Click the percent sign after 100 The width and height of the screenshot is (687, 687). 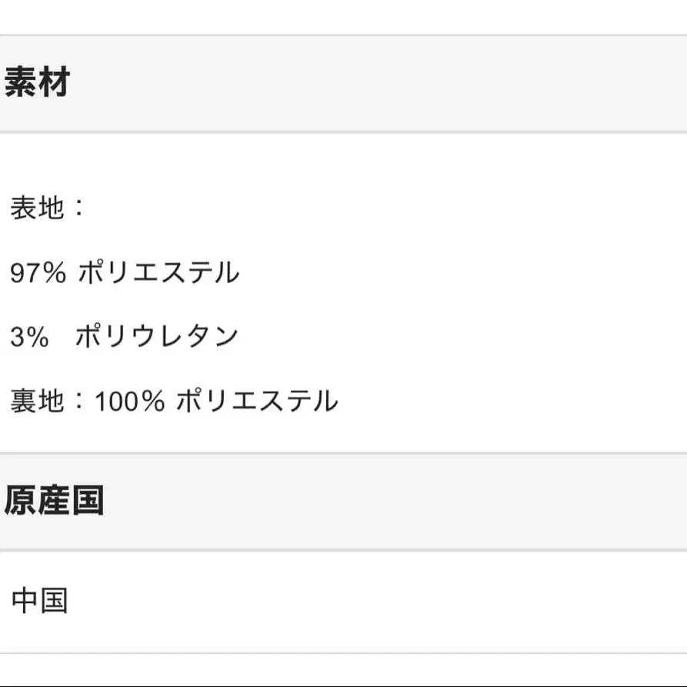pos(153,401)
